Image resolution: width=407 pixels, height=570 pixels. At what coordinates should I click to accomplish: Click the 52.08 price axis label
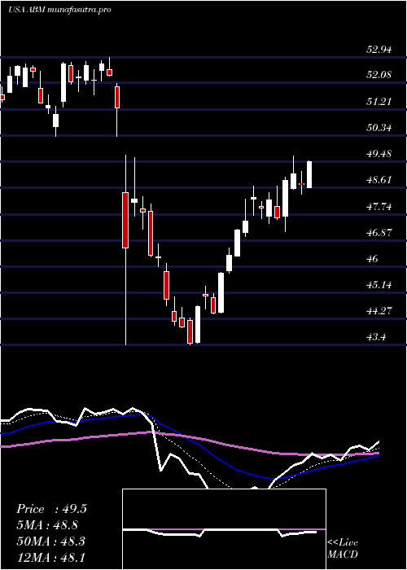(379, 75)
